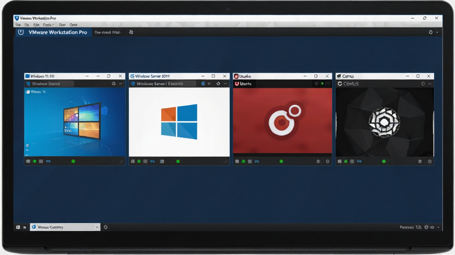Click the CentOS logo in the CentOS VM toolbar

tap(340, 84)
